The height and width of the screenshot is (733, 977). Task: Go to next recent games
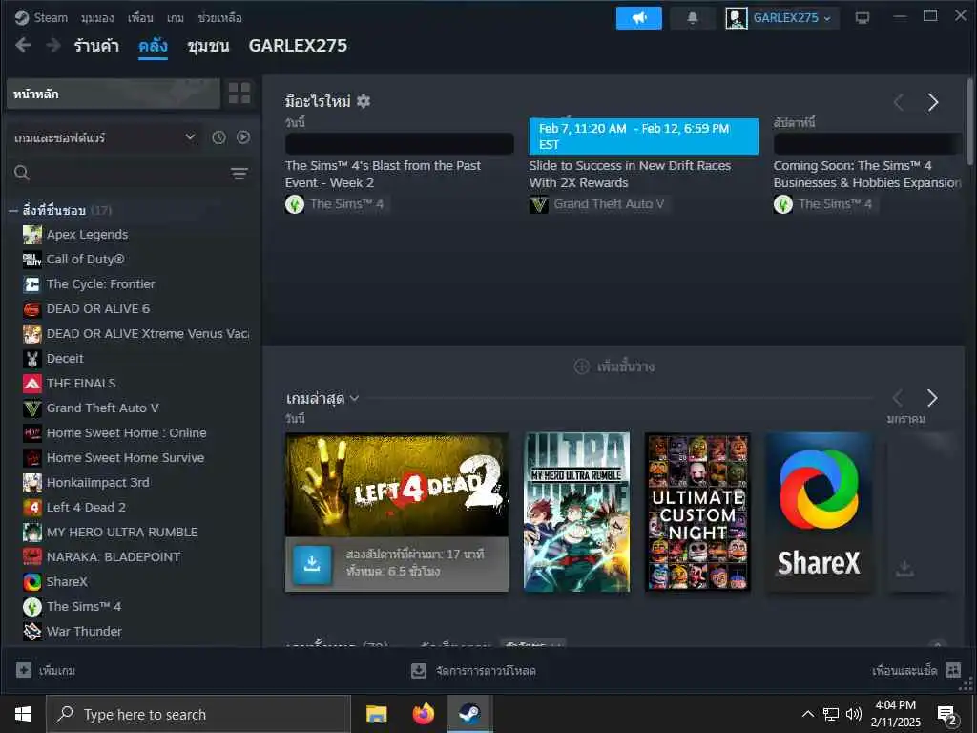(x=932, y=398)
